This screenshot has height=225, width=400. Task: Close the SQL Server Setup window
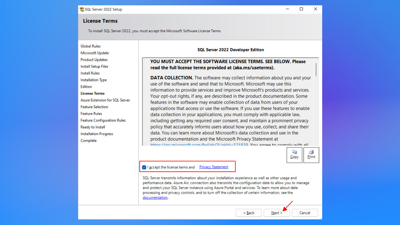[315, 9]
